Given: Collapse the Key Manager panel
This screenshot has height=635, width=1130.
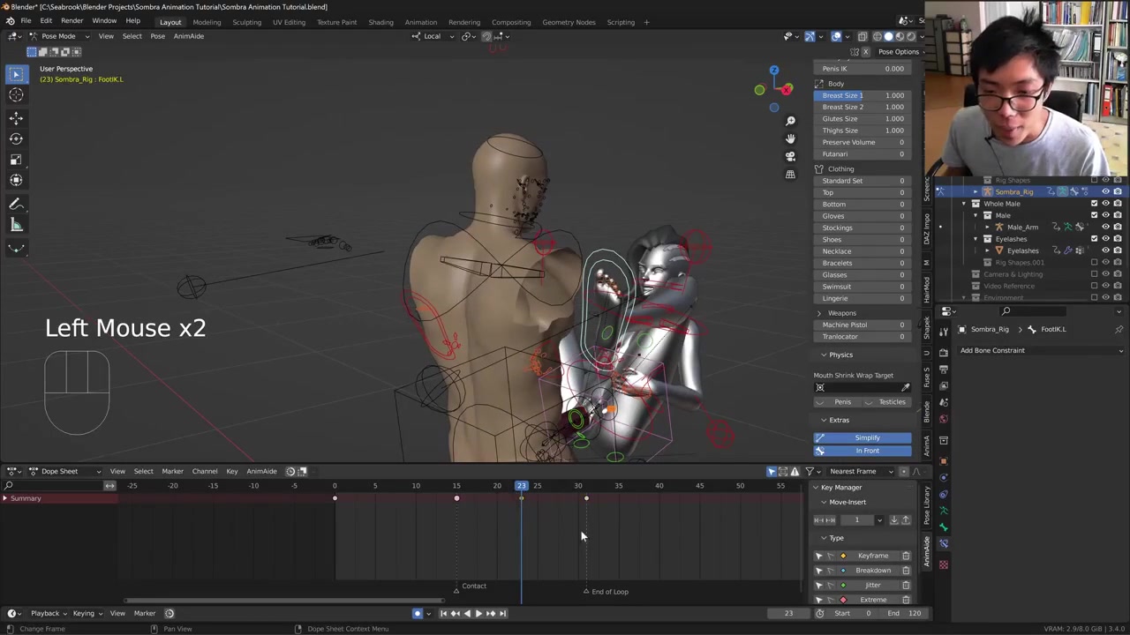Looking at the screenshot, I should pos(840,487).
